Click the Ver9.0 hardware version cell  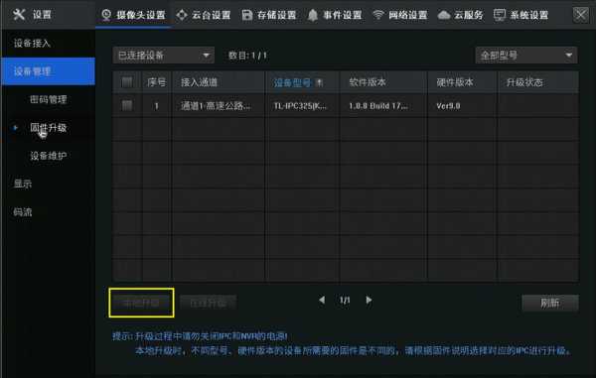(462, 106)
